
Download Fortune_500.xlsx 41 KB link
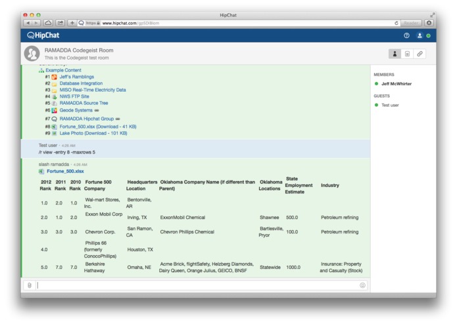[98, 127]
